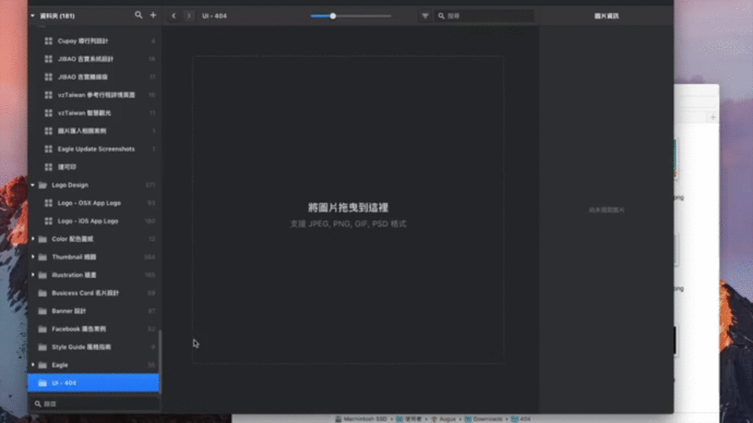Select the Eagle folder
This screenshot has height=423, width=753.
tap(93, 365)
